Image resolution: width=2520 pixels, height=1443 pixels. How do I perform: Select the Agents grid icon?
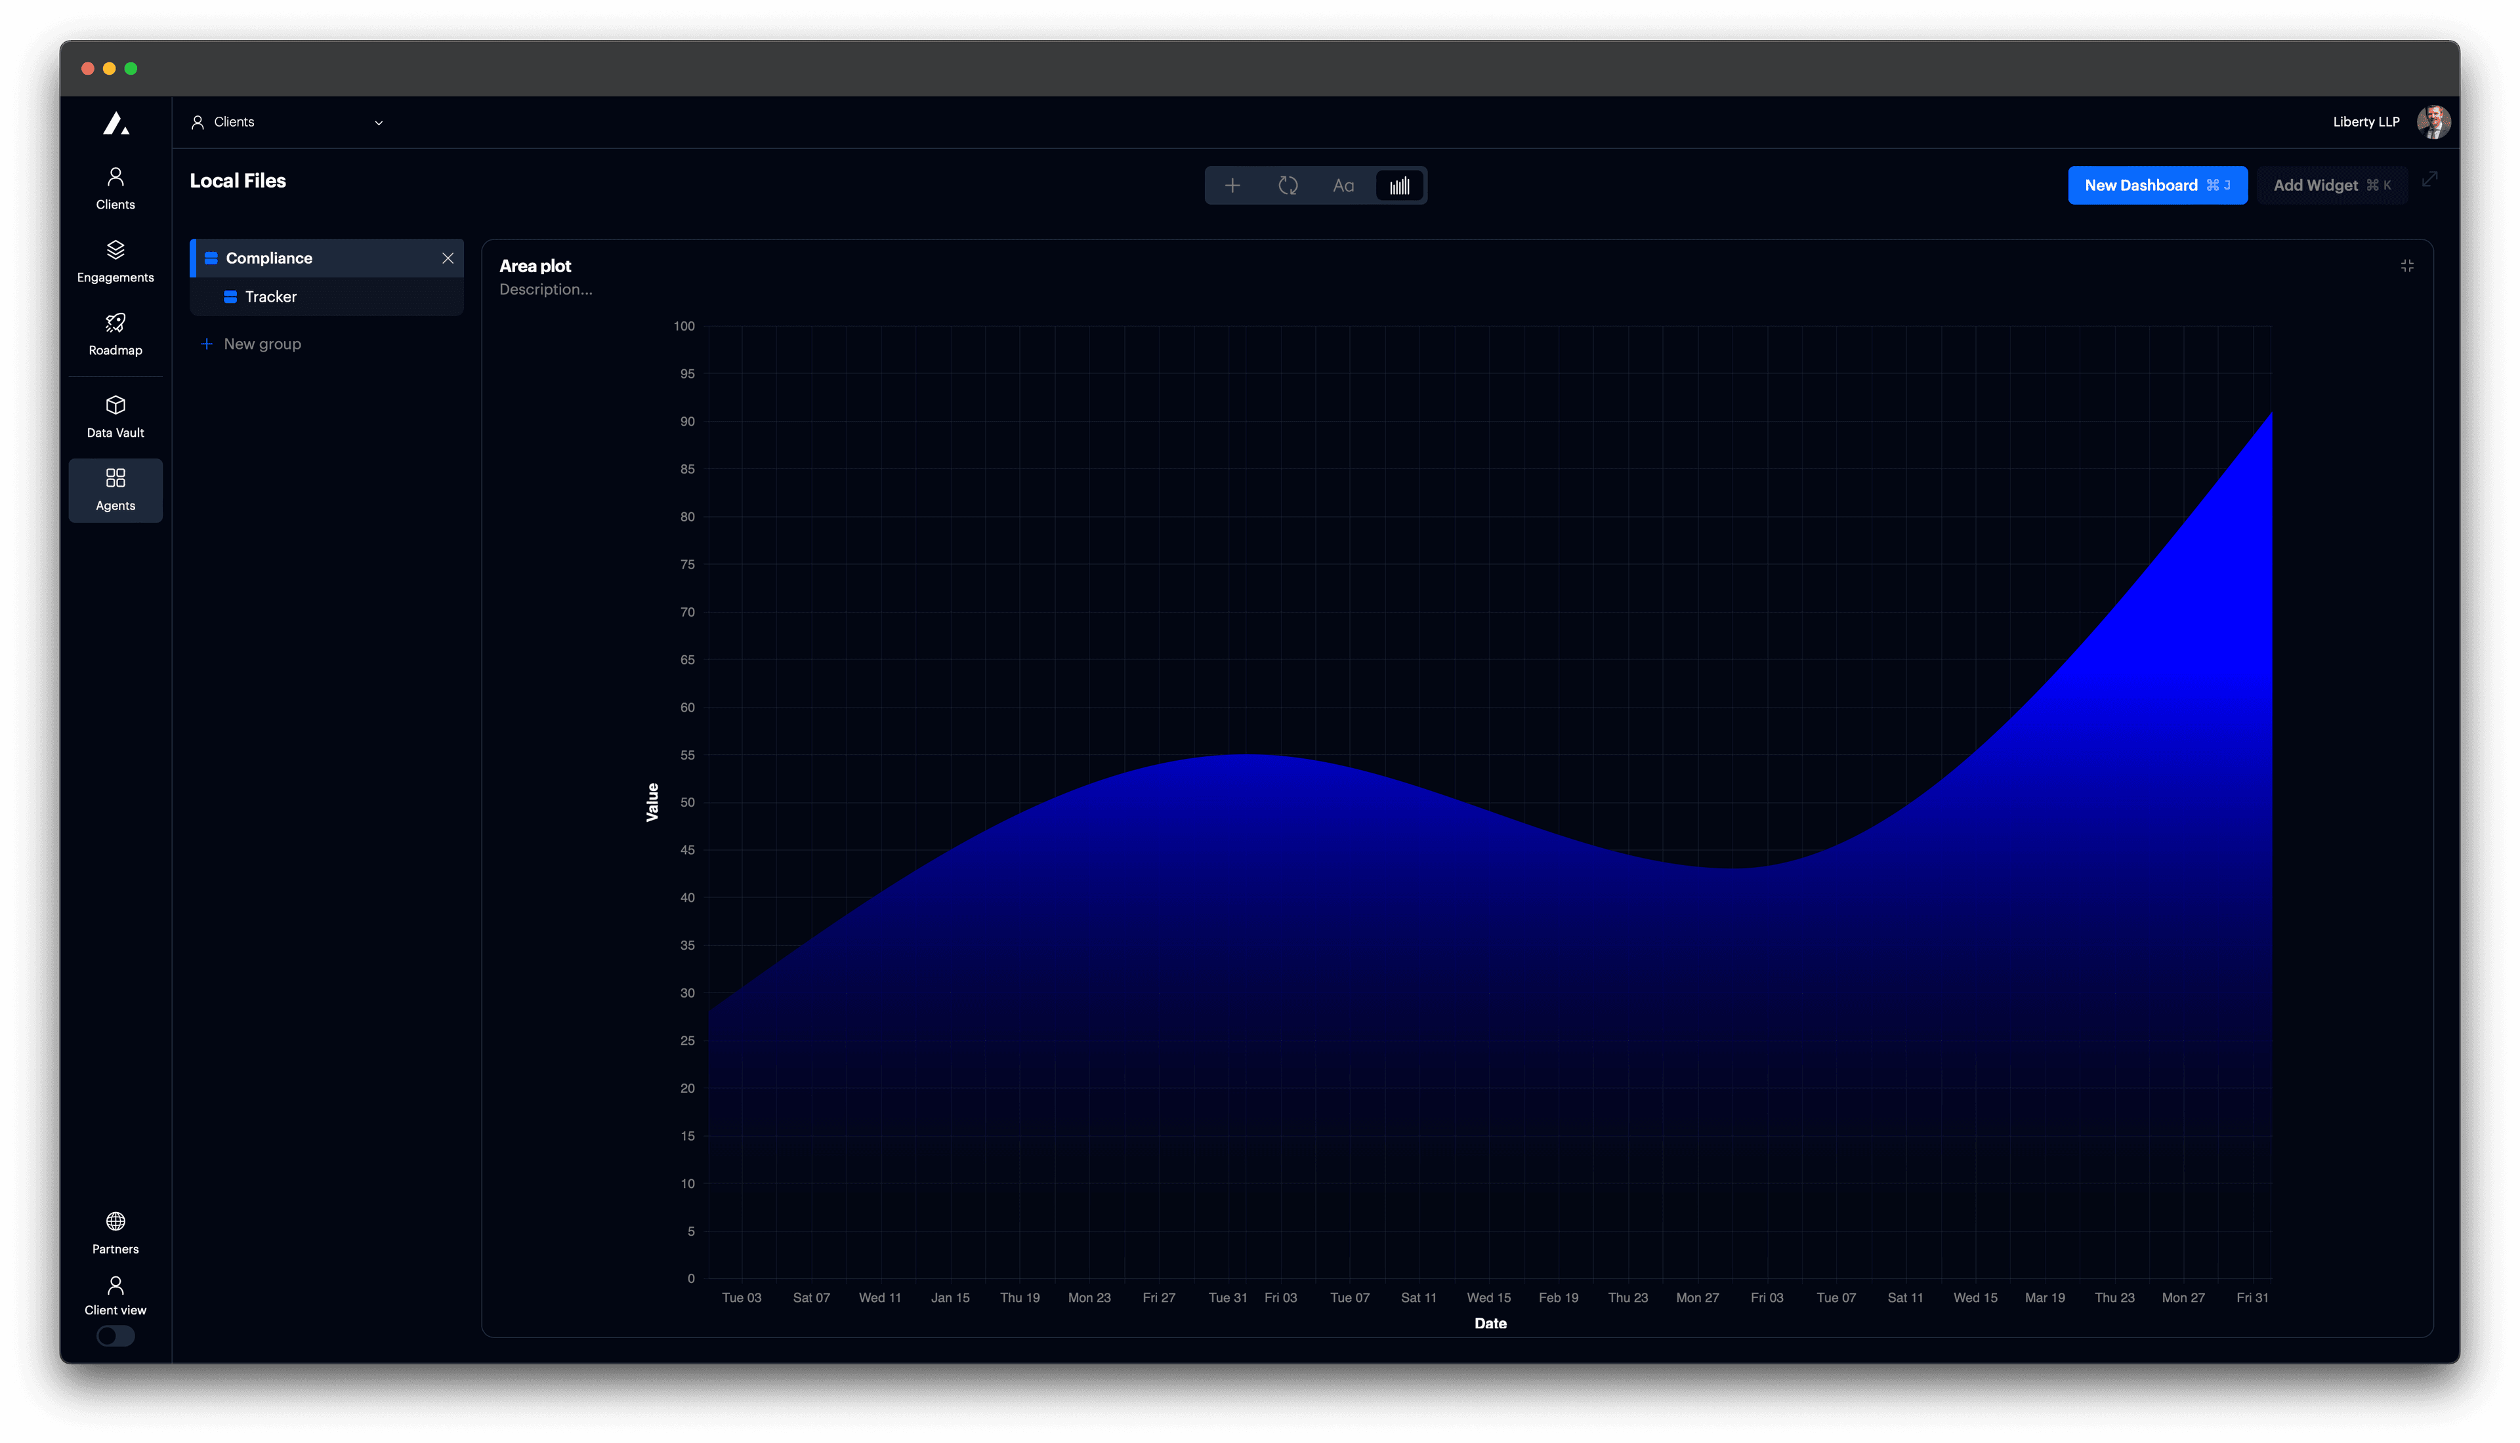(x=115, y=489)
